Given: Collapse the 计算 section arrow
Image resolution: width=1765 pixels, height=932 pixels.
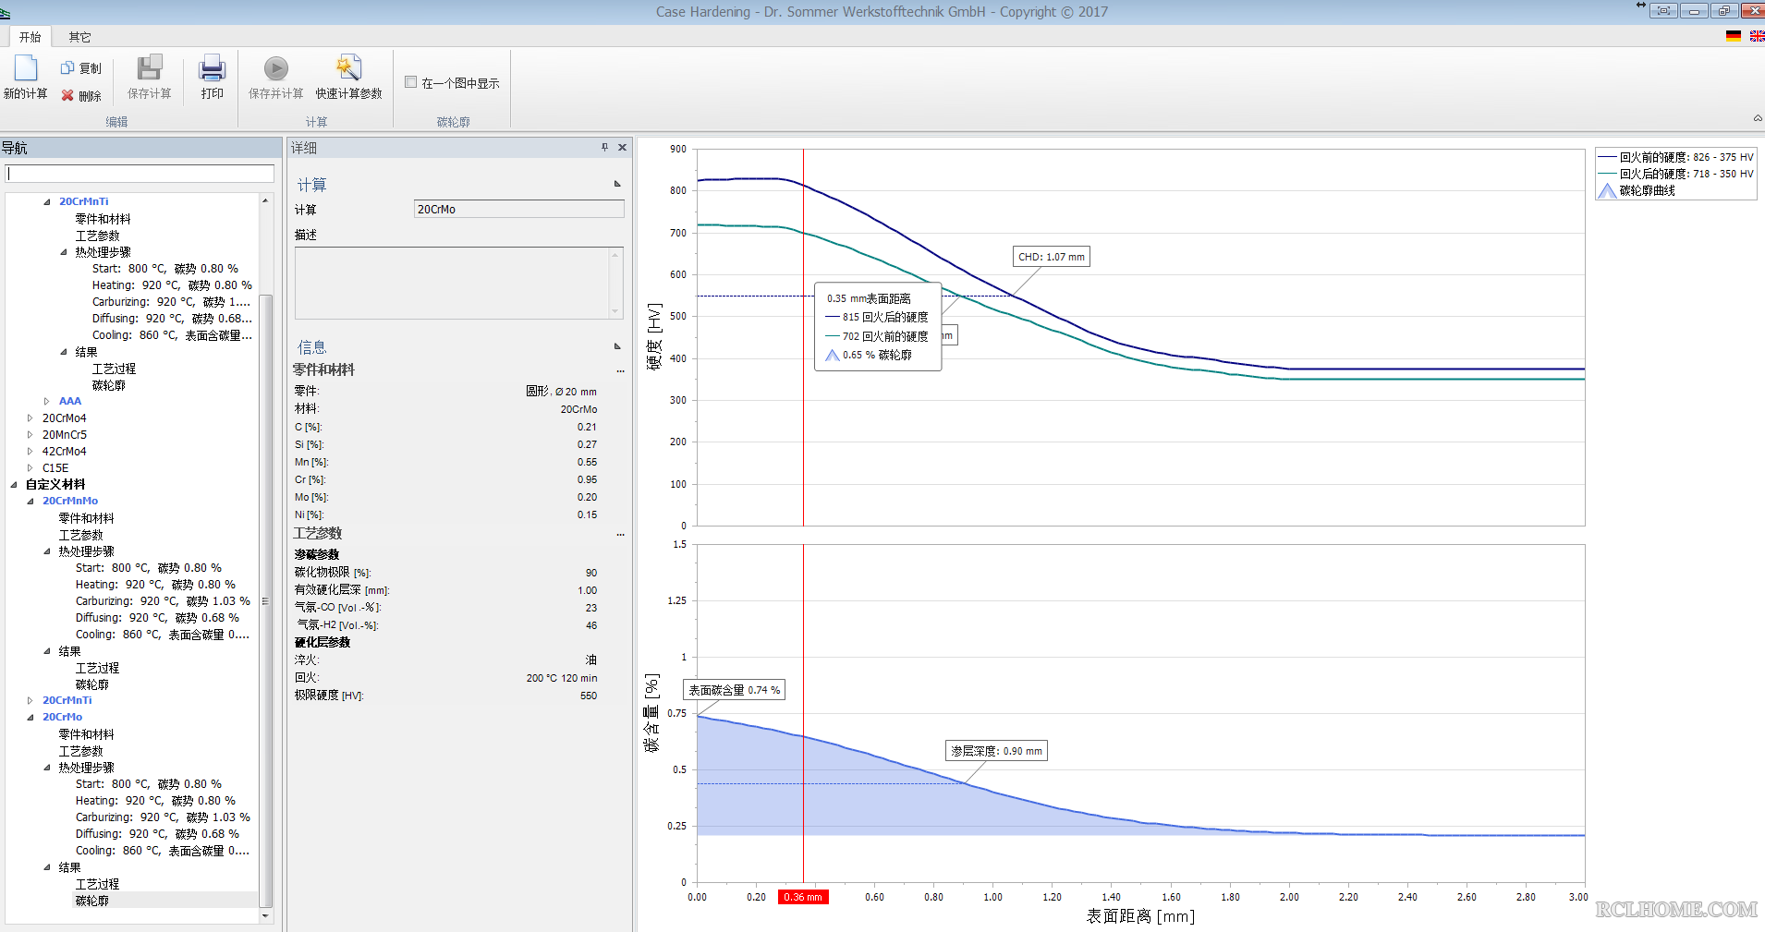Looking at the screenshot, I should 617,184.
